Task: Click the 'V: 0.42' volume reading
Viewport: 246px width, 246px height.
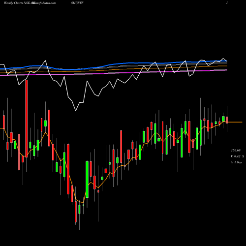Action: (x=236, y=156)
